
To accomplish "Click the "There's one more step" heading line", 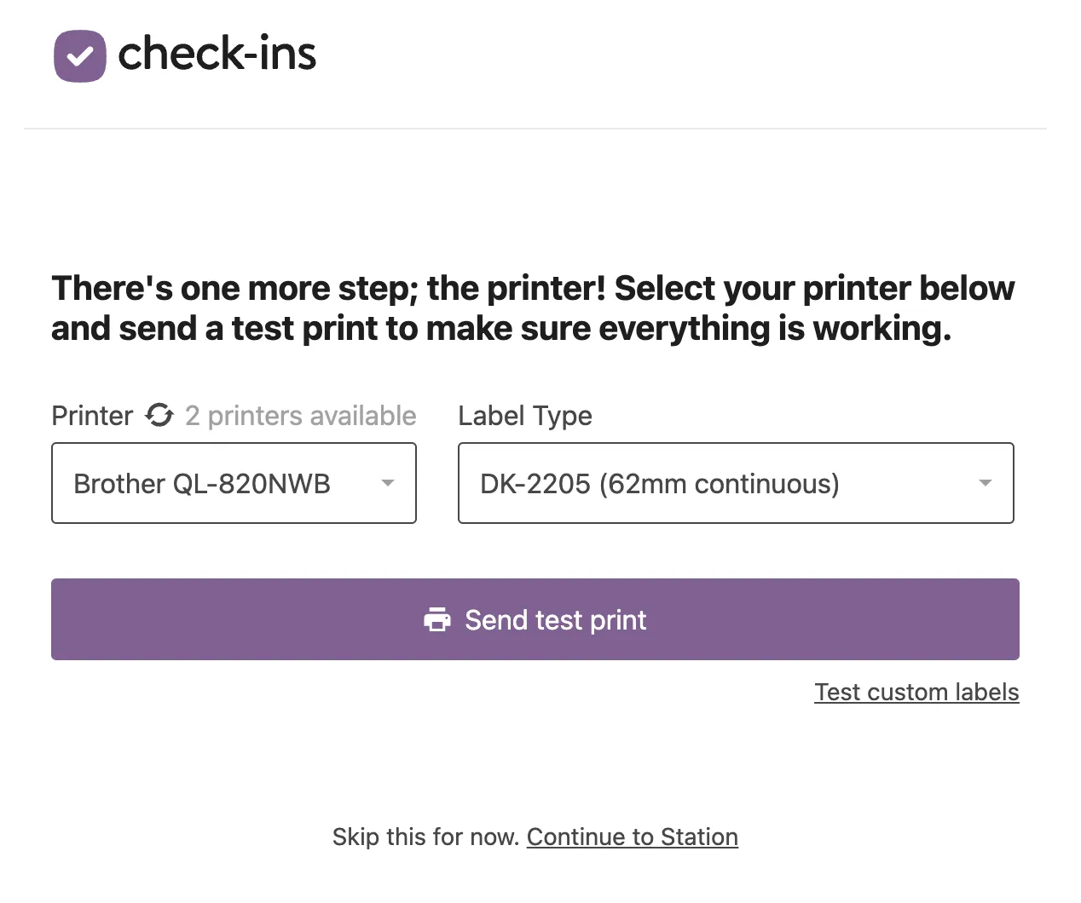I will [x=533, y=289].
